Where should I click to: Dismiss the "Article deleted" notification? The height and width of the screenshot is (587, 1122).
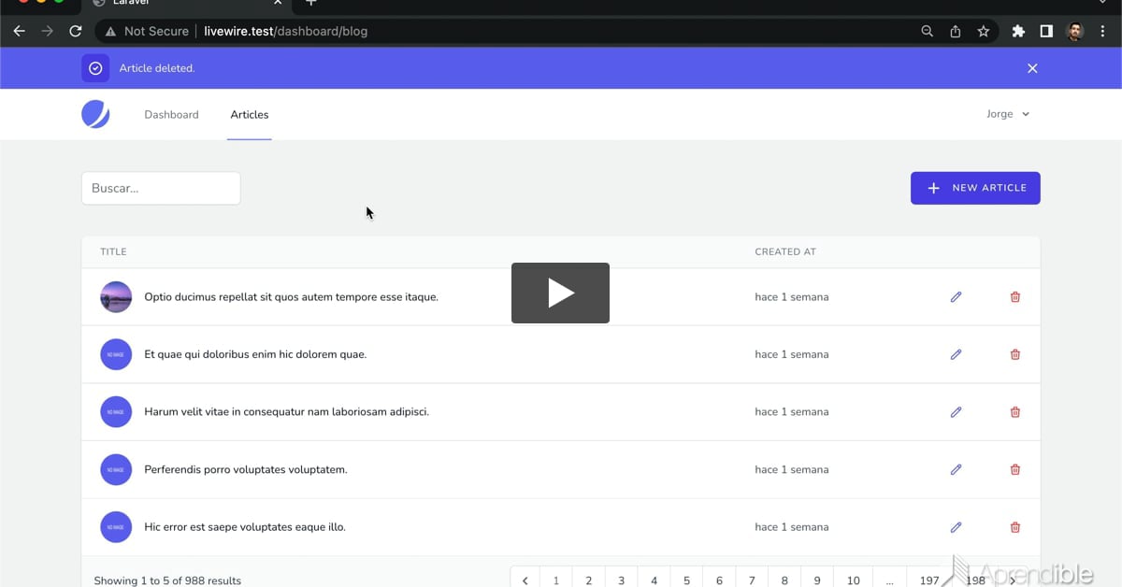[x=1032, y=68]
